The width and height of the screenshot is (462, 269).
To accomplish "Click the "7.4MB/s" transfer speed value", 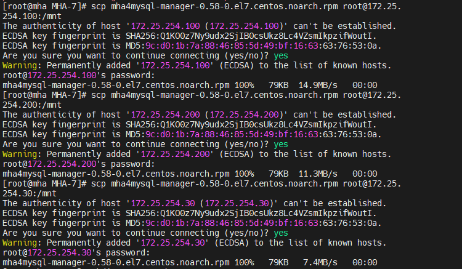I will [320, 262].
